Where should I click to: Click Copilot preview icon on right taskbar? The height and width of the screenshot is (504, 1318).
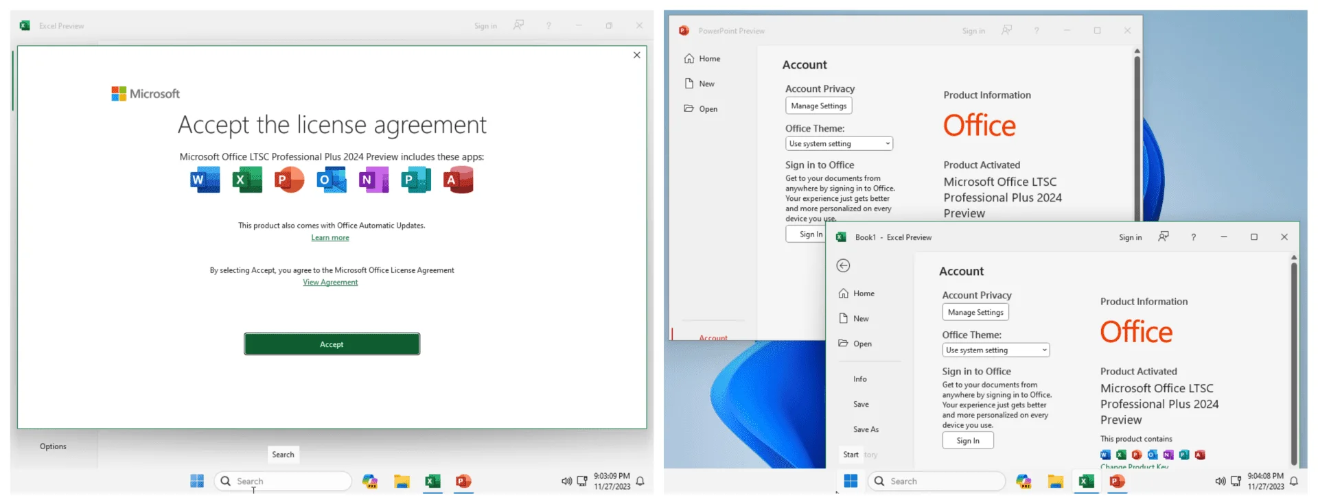(1024, 481)
